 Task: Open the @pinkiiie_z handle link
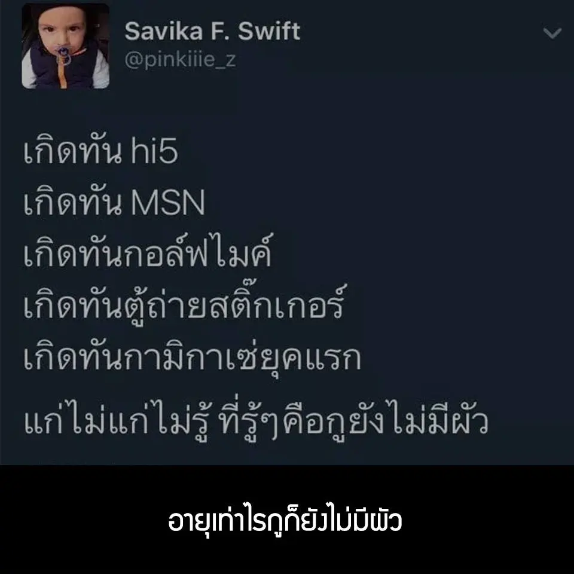coord(180,59)
